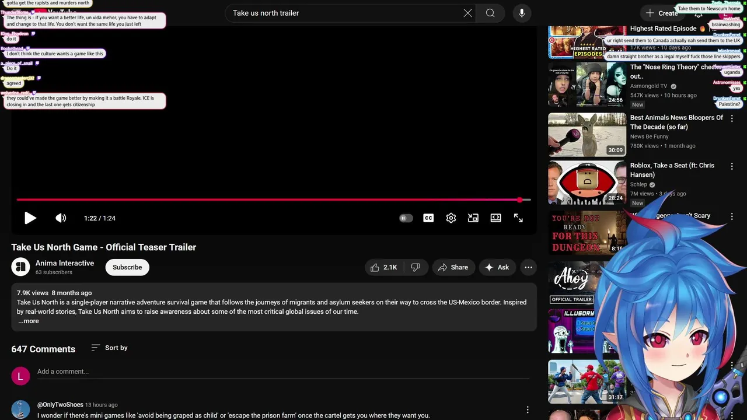Image resolution: width=747 pixels, height=420 pixels.
Task: Open more actions under the video
Action: 528,267
